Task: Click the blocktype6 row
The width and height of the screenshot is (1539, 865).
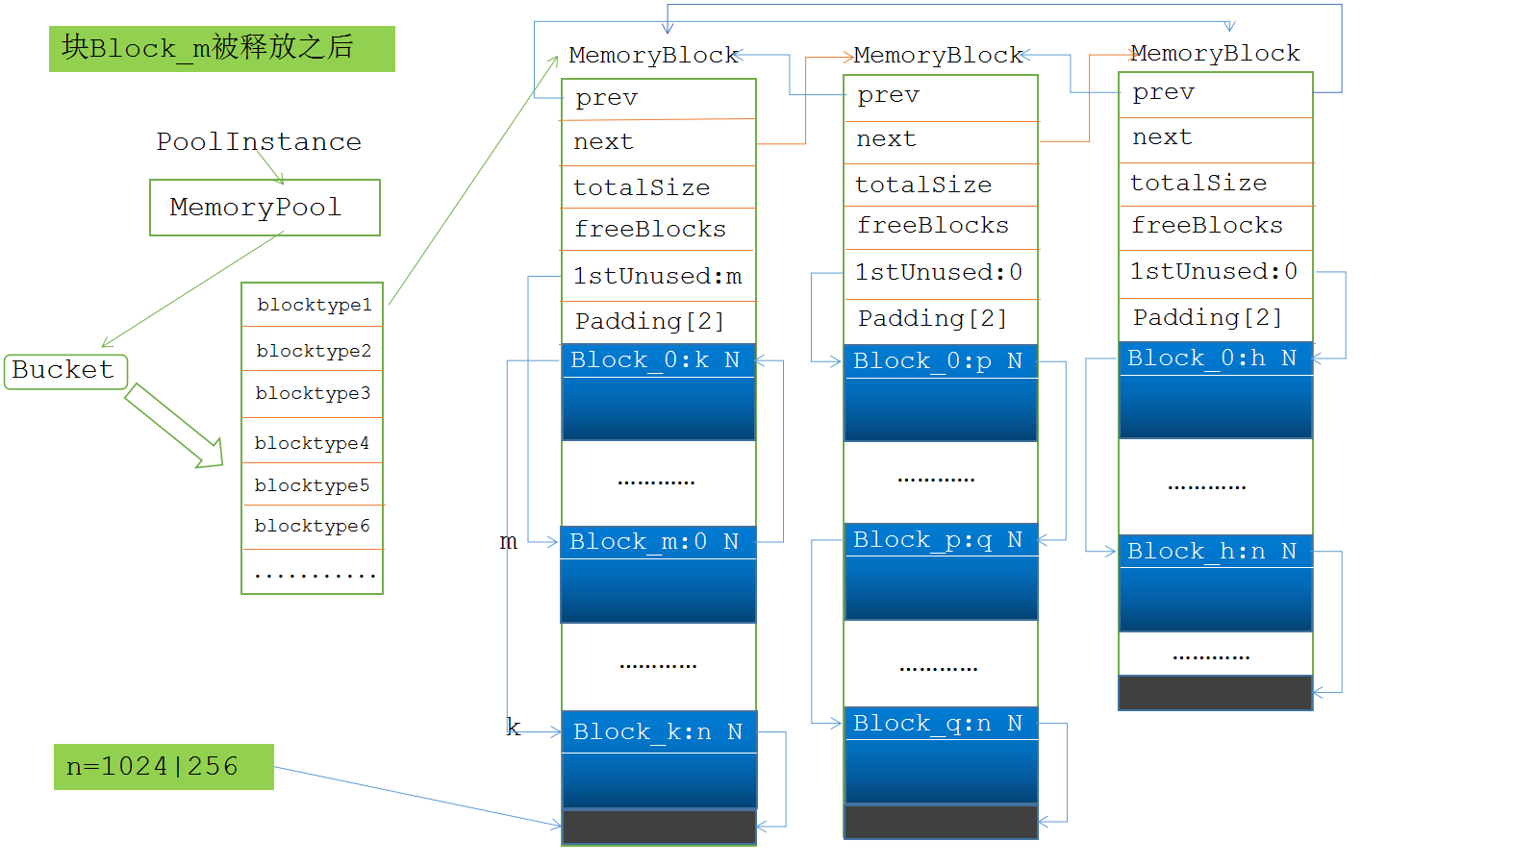Action: pos(313,526)
